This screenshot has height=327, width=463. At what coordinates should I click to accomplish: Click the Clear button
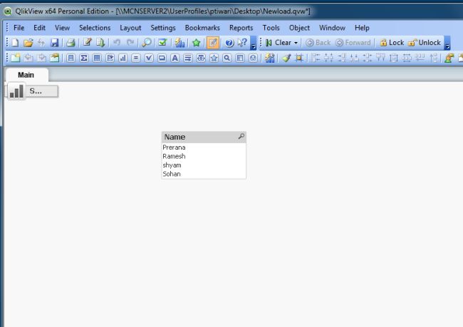[x=279, y=43]
